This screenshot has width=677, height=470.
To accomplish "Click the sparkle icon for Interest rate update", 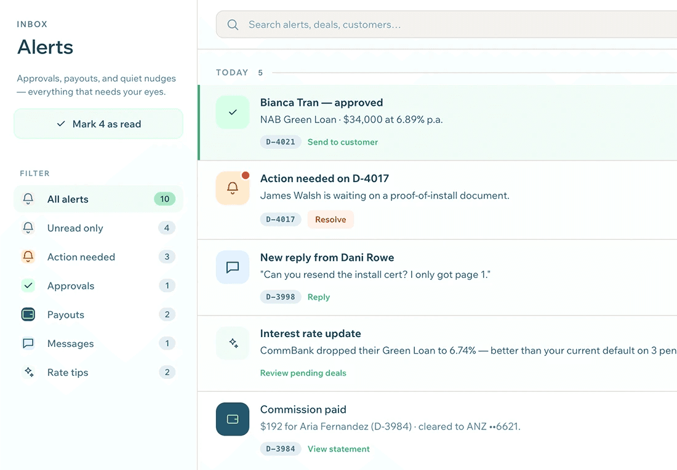I will point(233,343).
